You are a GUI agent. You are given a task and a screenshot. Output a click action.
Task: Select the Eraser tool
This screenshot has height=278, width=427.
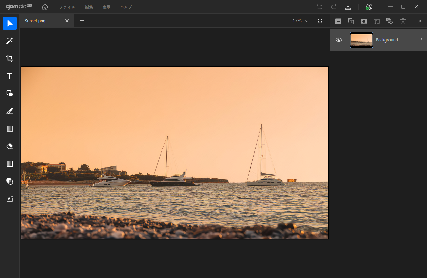click(10, 146)
